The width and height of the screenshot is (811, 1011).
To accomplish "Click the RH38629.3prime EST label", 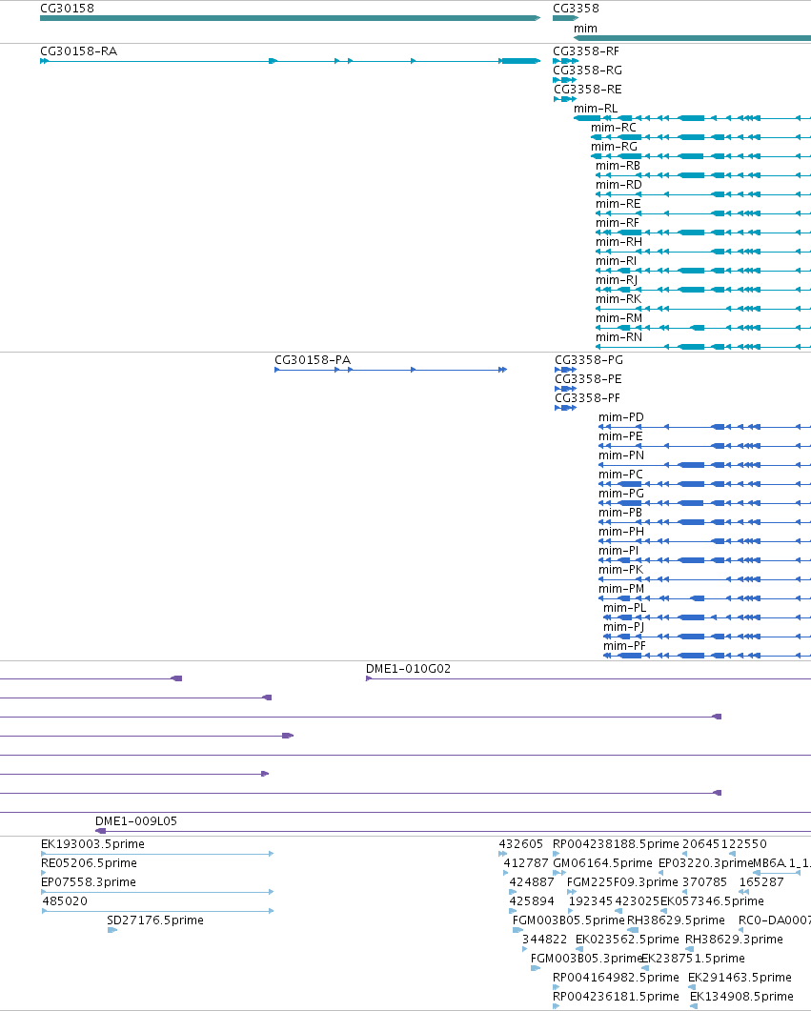I will tap(734, 940).
